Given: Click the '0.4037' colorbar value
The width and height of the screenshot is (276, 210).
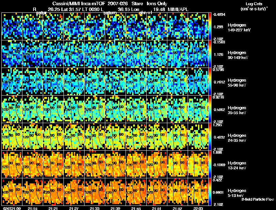Looking at the screenshot, I should click(x=219, y=137).
